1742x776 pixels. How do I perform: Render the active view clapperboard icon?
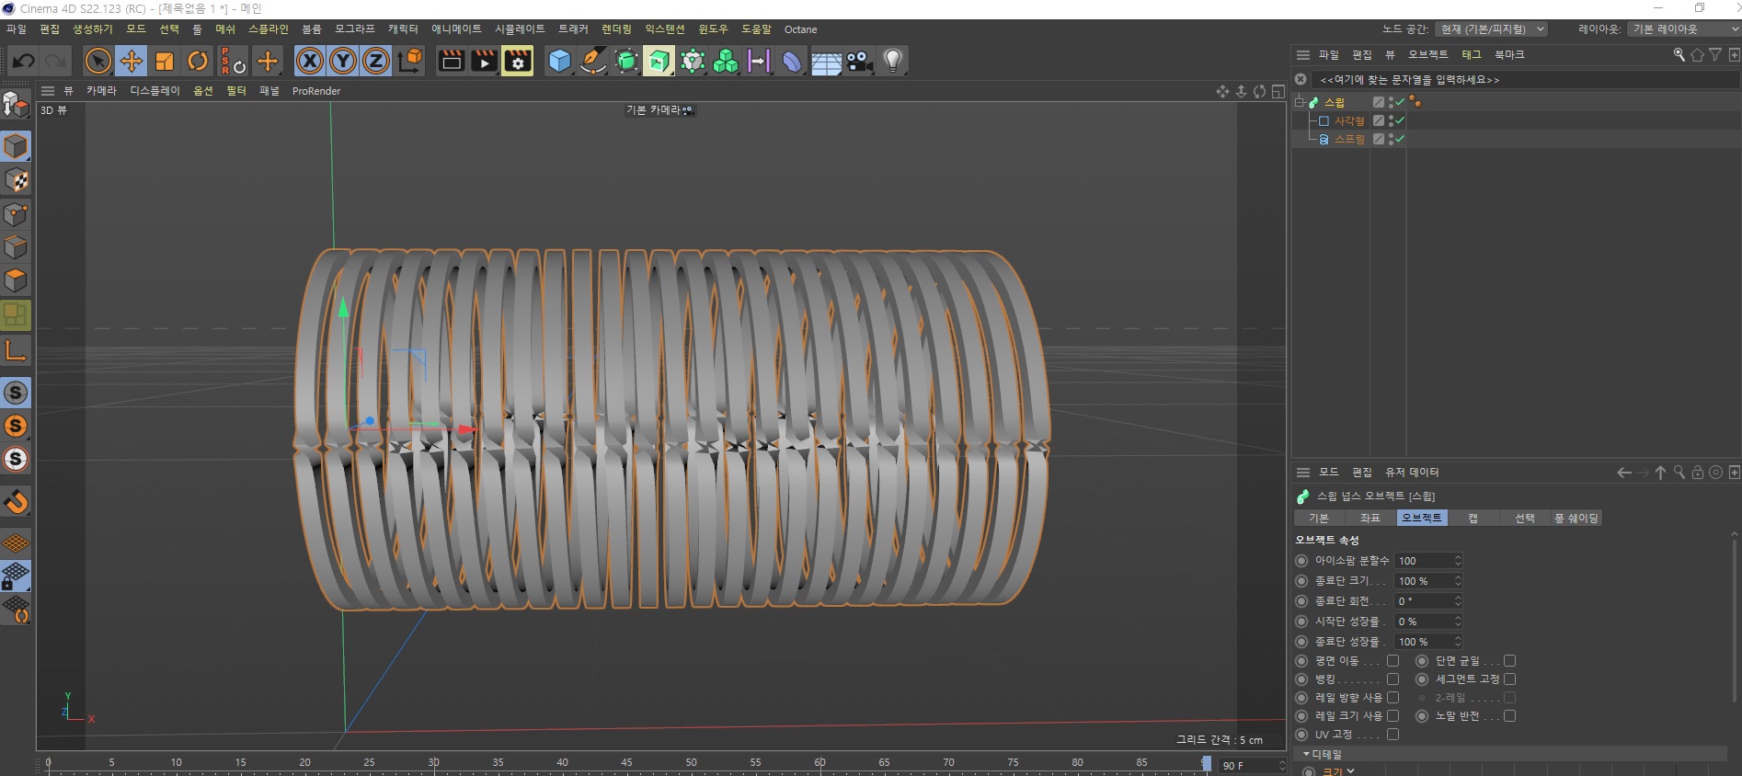click(x=452, y=62)
